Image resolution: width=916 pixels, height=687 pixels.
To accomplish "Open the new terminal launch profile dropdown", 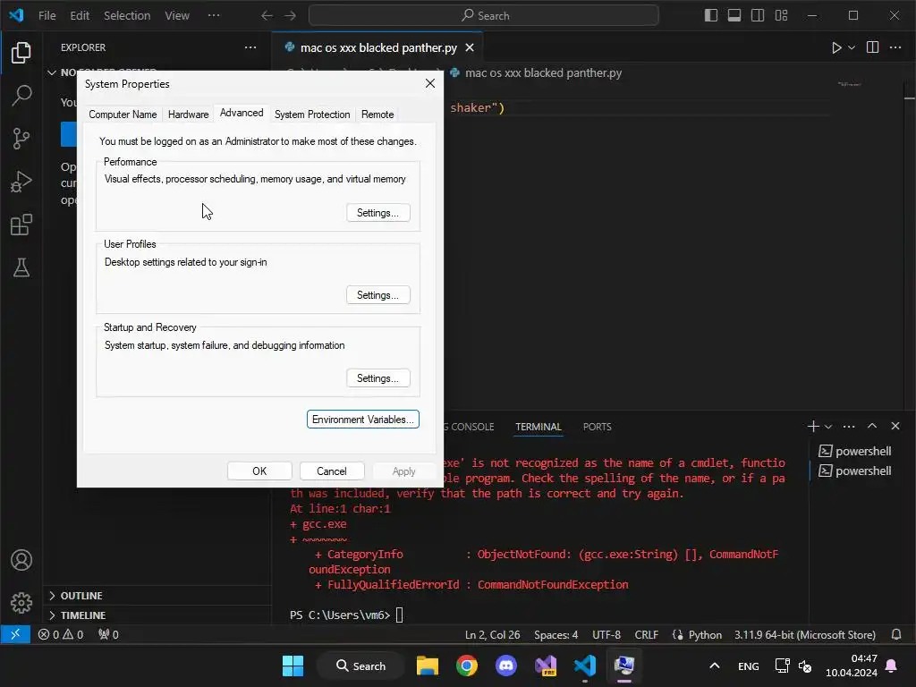I will point(827,427).
